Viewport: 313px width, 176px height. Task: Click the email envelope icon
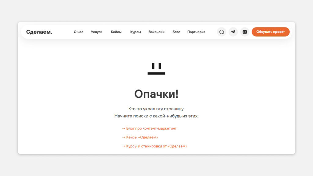(x=245, y=32)
